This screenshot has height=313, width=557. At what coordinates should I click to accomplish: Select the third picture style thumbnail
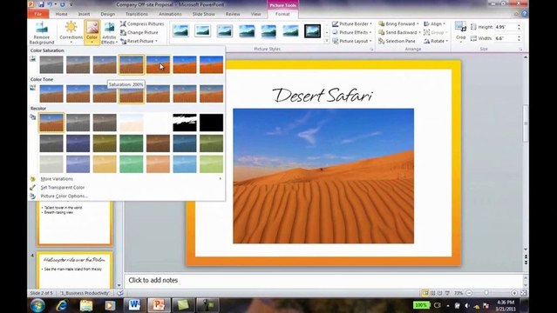point(225,30)
